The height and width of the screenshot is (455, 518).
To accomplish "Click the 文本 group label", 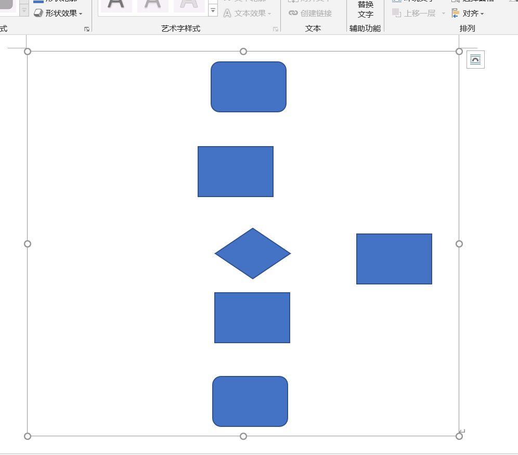I will pos(313,29).
